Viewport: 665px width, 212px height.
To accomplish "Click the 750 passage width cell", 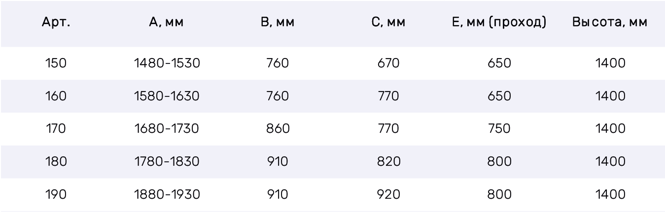I will pos(499,129).
